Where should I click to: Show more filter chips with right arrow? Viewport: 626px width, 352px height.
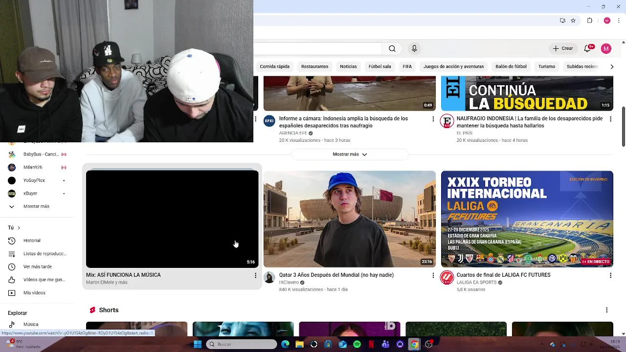[x=611, y=66]
